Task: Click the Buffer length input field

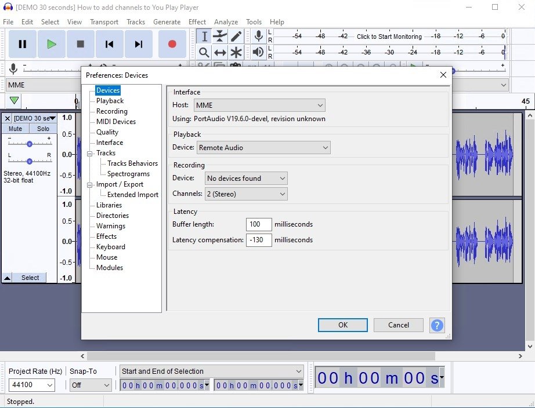Action: tap(259, 224)
